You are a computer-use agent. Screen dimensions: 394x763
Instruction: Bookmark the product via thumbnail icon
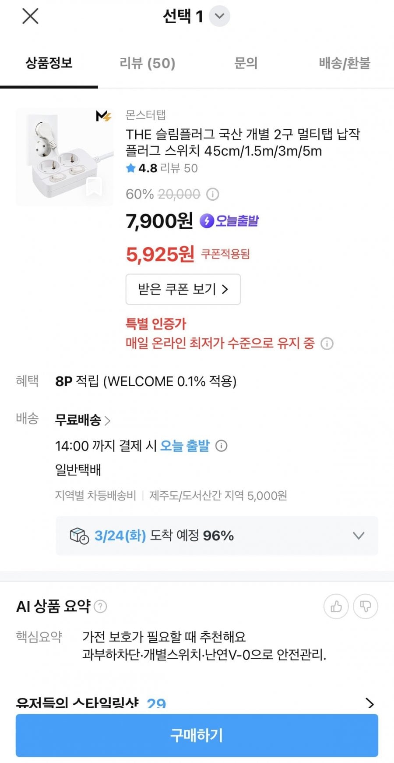pos(94,186)
